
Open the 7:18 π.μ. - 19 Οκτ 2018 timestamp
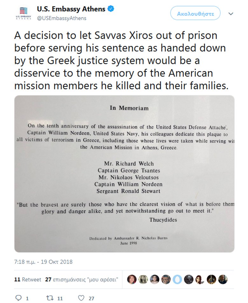(x=44, y=262)
